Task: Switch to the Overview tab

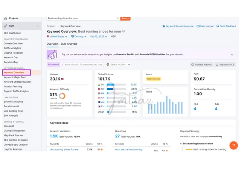Action: pos(52,44)
